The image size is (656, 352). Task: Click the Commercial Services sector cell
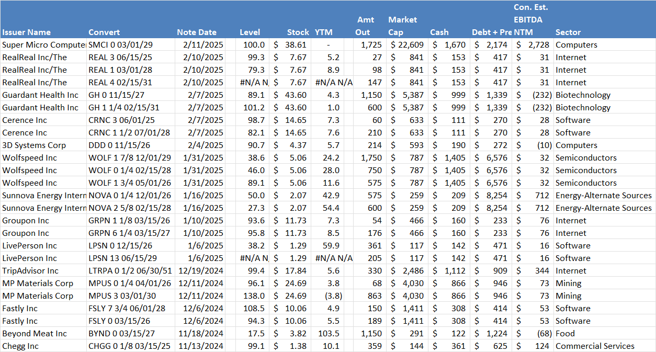tap(604, 346)
